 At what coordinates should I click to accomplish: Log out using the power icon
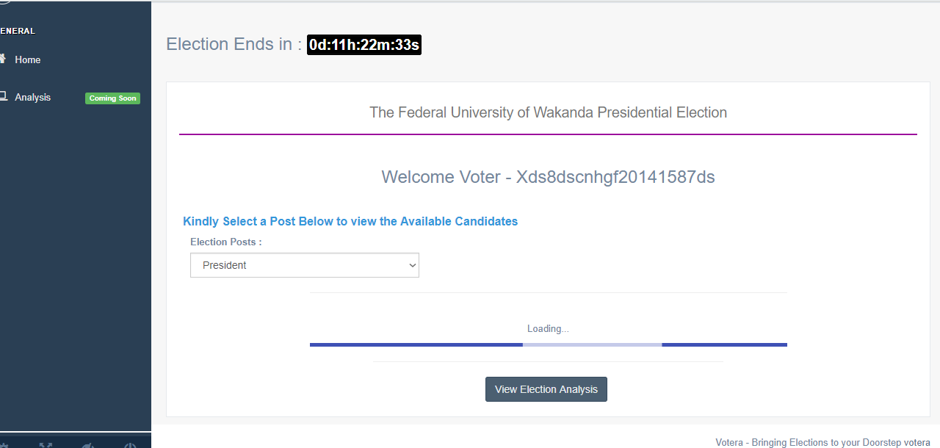[130, 445]
